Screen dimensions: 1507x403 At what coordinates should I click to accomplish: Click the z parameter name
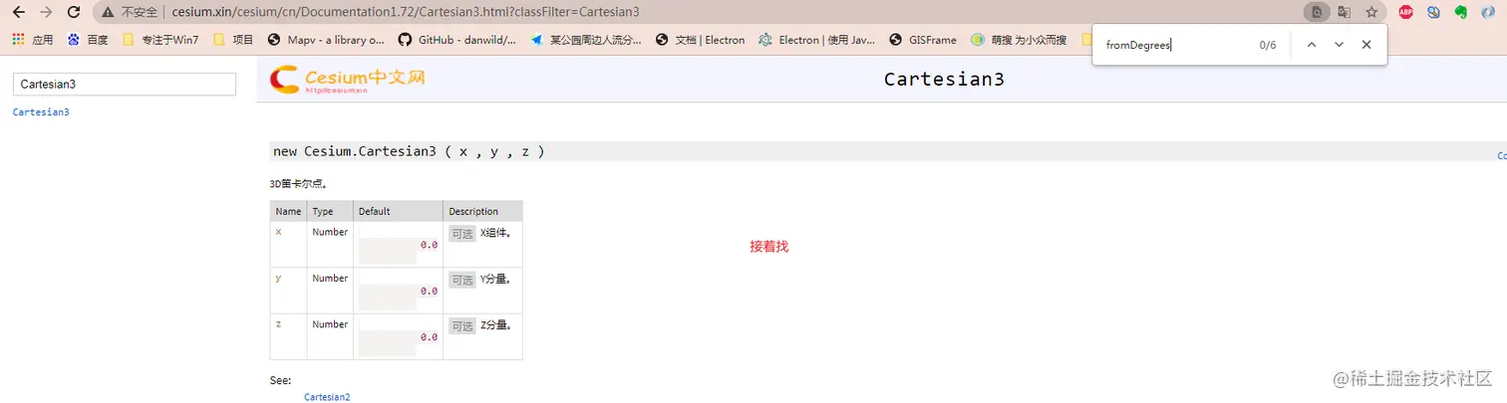point(278,324)
